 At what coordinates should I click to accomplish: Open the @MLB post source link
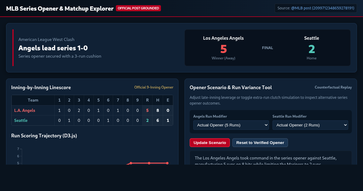pyautogui.click(x=323, y=8)
